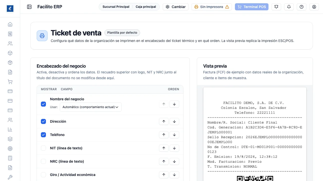323x181 pixels.
Task: Click the ticket preview receipt
Action: coord(255,134)
